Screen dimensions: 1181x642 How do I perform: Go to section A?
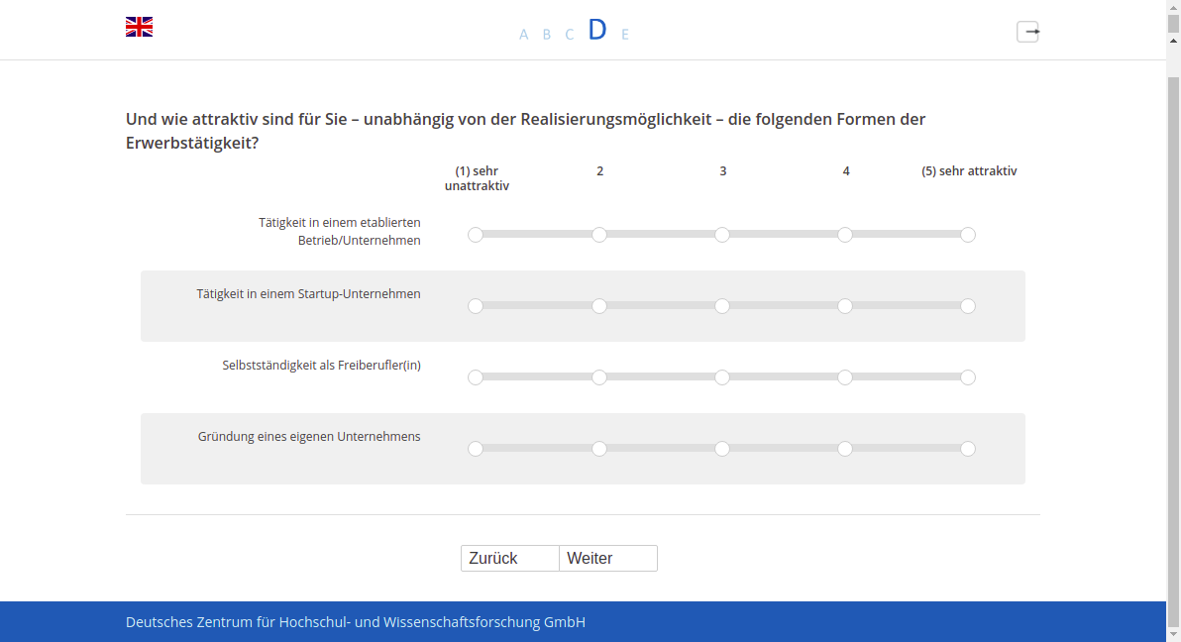point(523,35)
